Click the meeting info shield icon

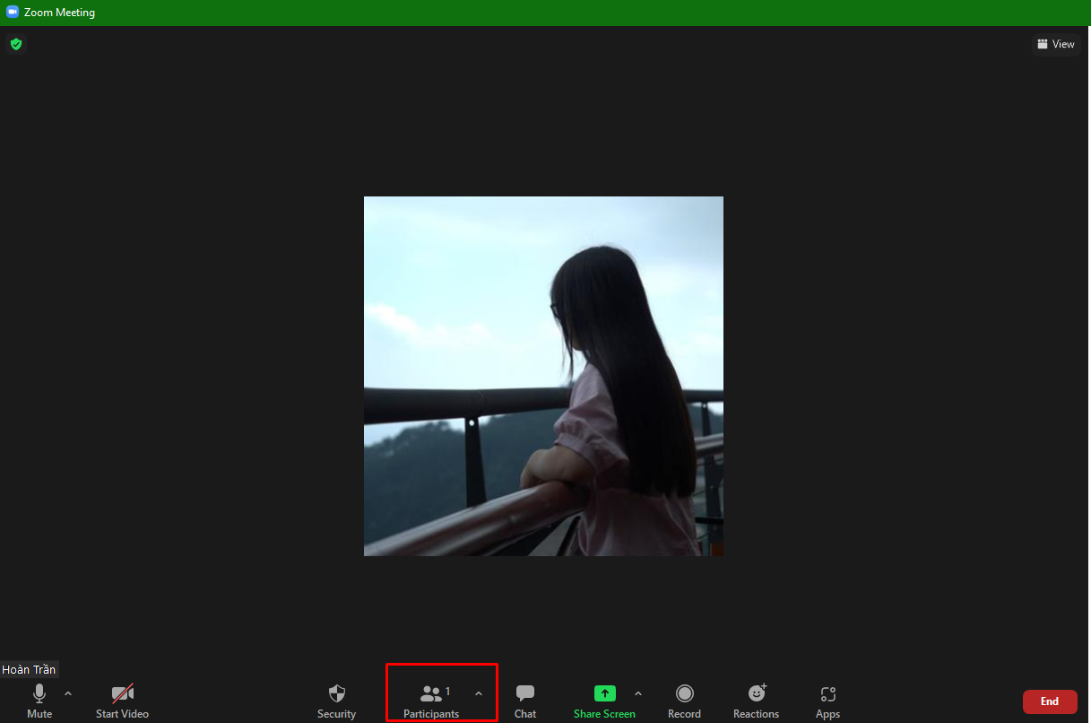click(16, 43)
